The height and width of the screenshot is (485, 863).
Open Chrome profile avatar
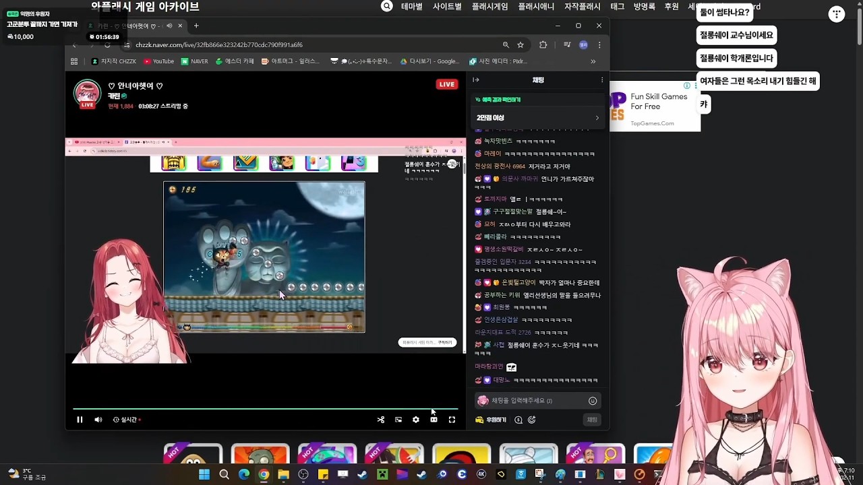point(583,45)
